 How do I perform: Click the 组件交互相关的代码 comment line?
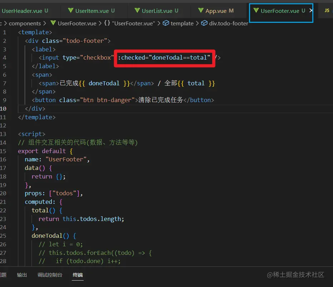click(x=78, y=142)
